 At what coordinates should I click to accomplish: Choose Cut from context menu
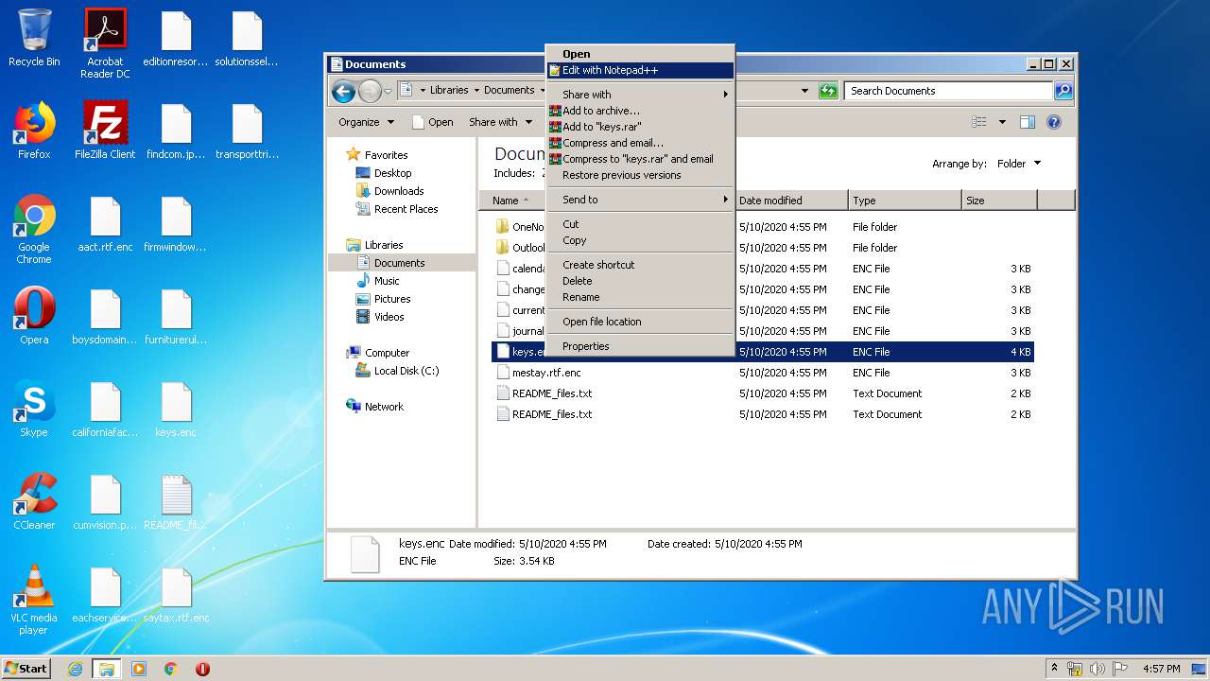(640, 224)
